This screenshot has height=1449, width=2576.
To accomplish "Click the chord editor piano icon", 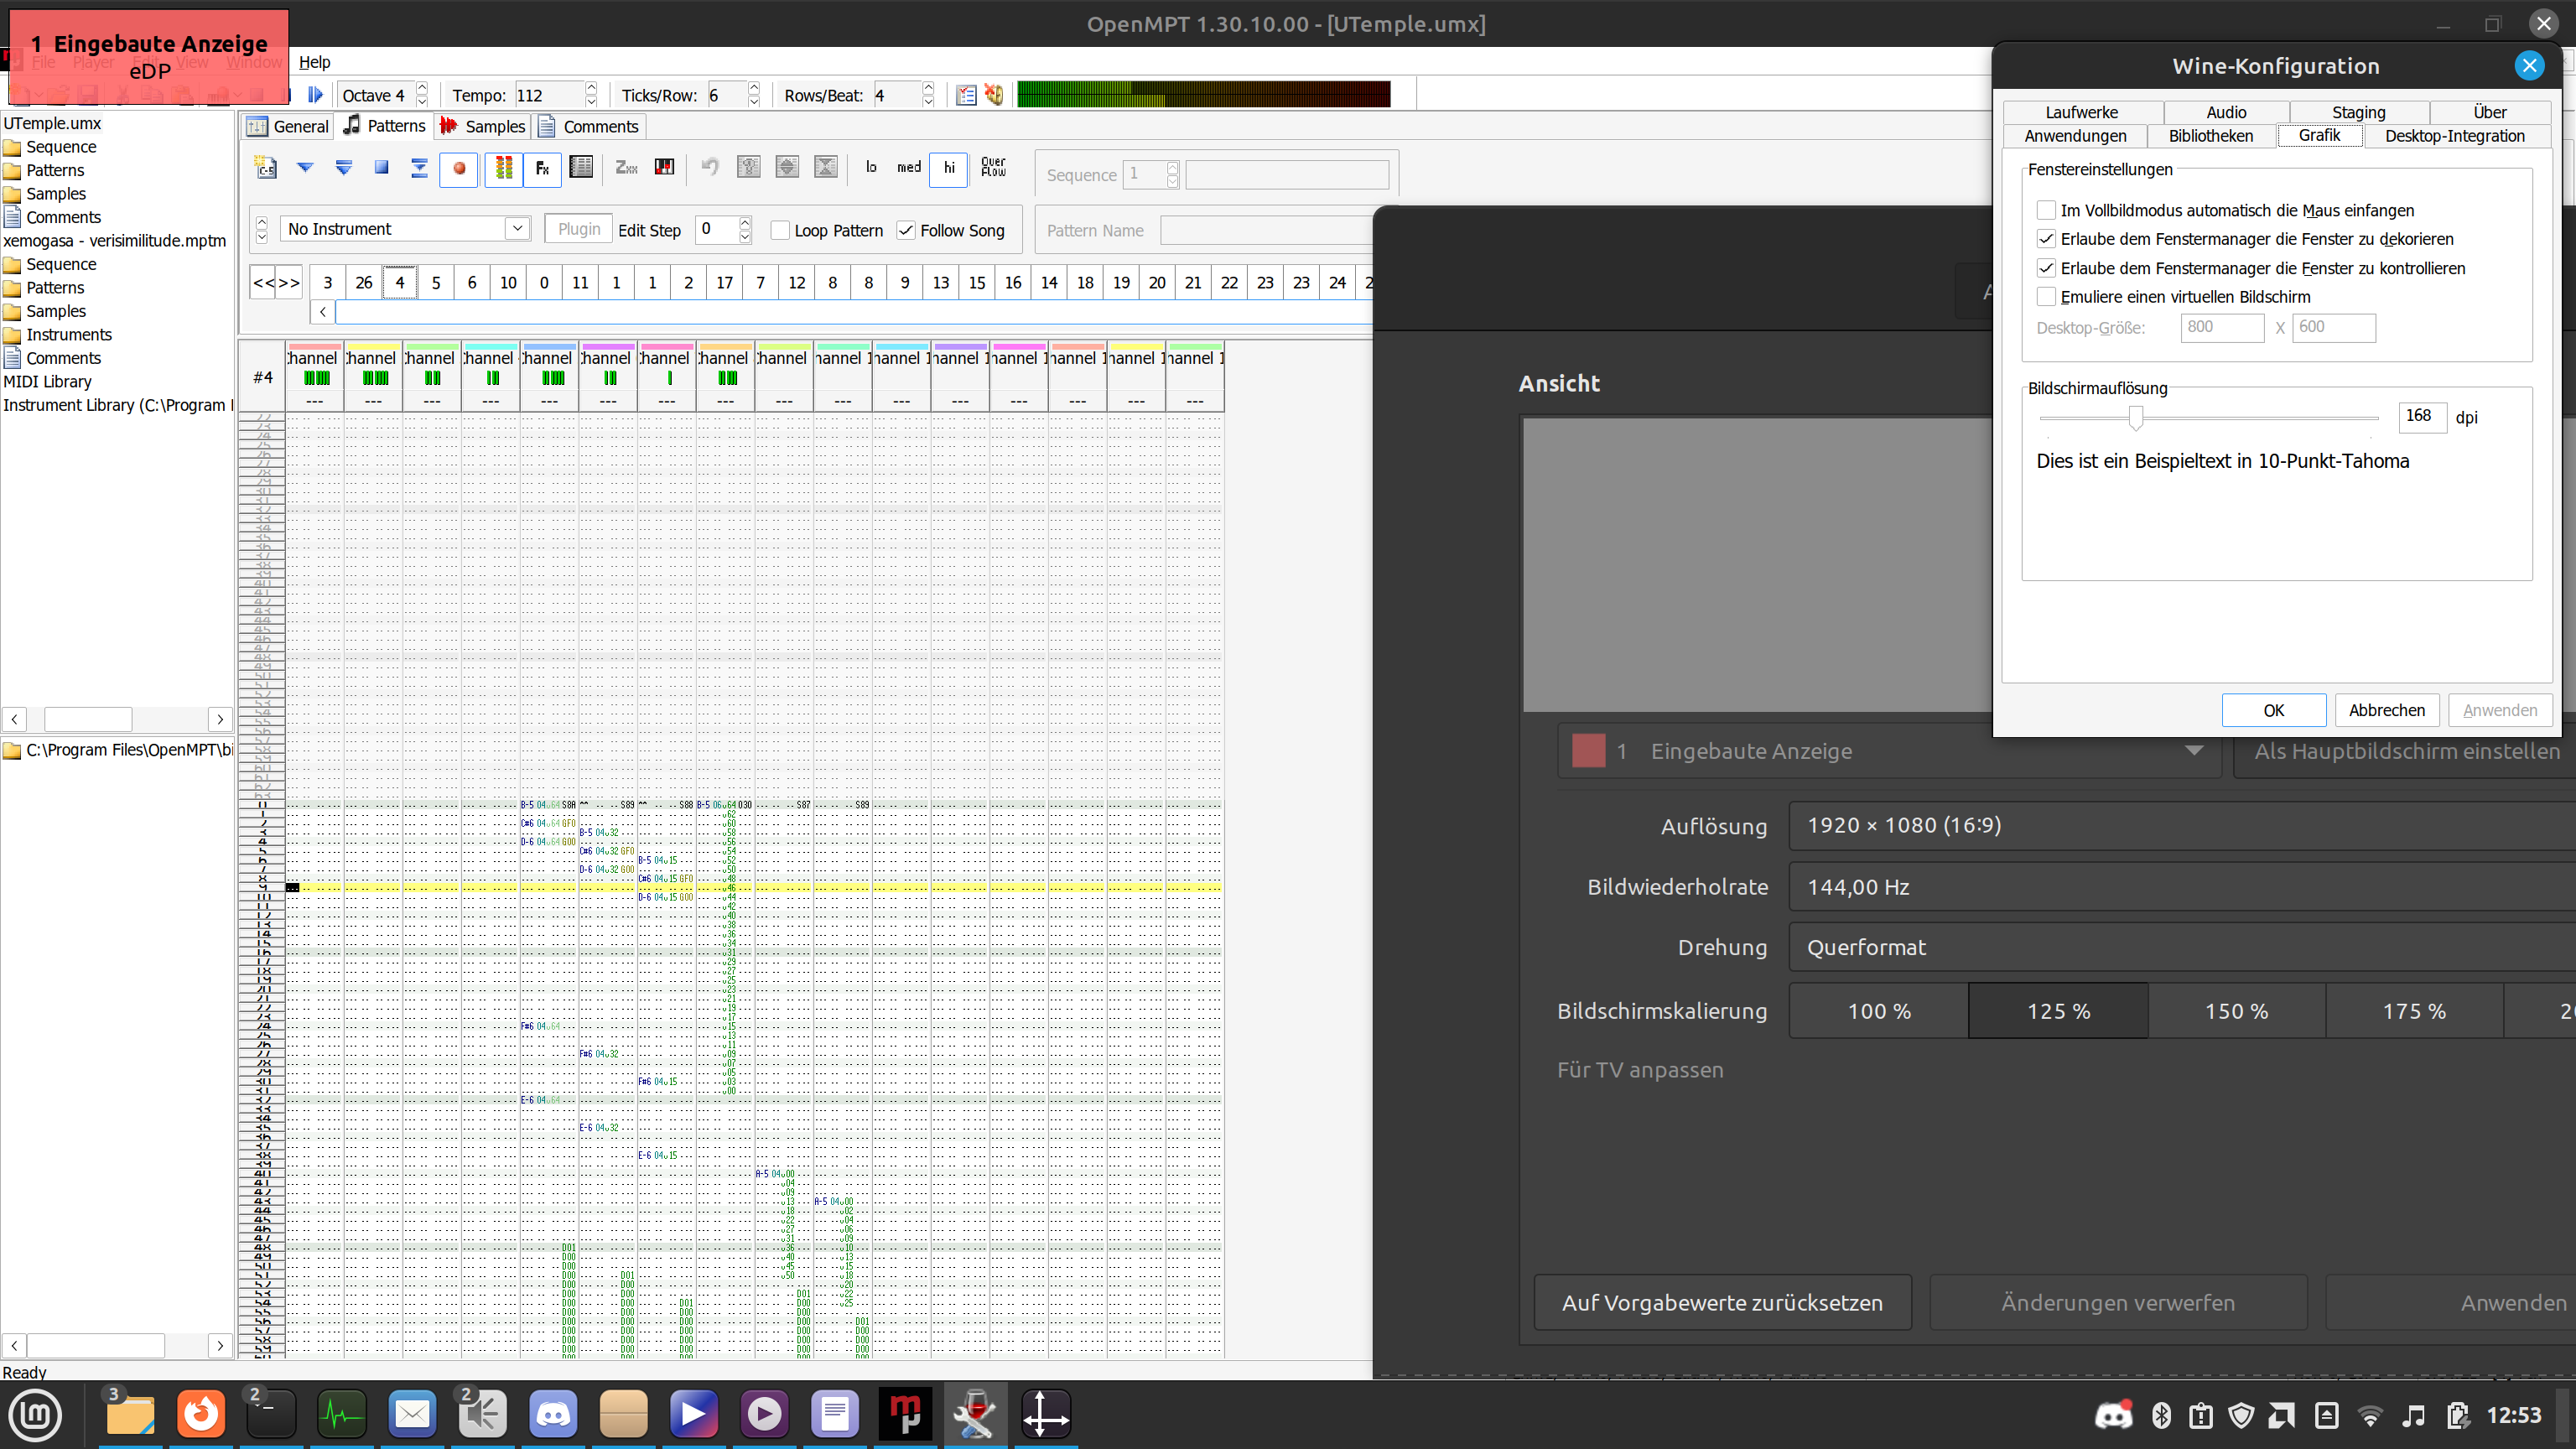I will (664, 168).
